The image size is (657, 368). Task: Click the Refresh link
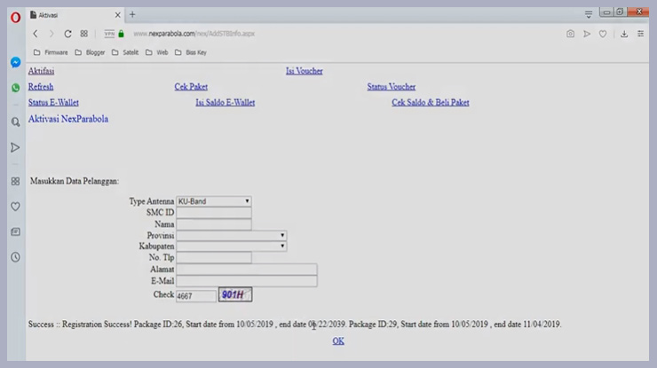(41, 87)
